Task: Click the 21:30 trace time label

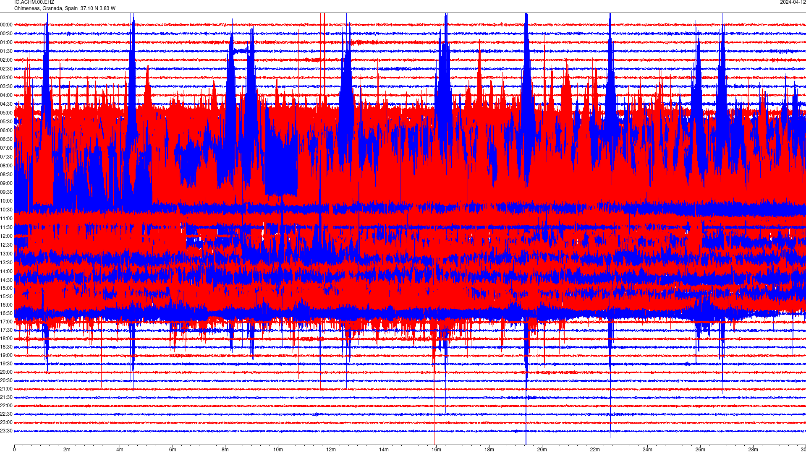Action: coord(6,397)
